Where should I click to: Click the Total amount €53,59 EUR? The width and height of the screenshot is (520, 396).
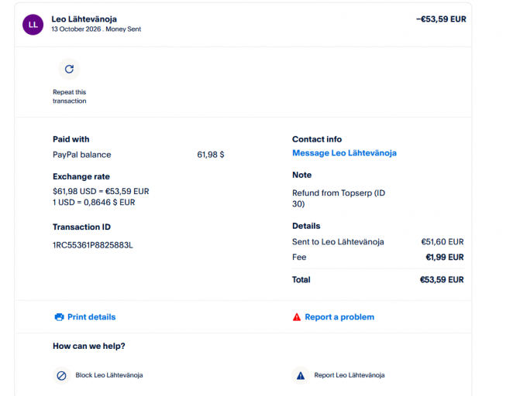point(442,280)
